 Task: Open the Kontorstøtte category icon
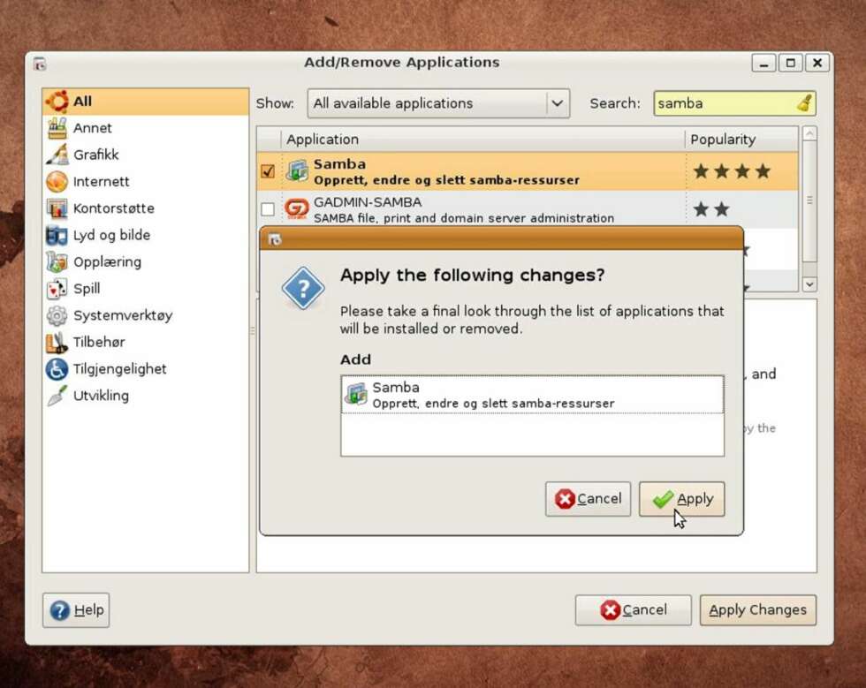[x=57, y=208]
